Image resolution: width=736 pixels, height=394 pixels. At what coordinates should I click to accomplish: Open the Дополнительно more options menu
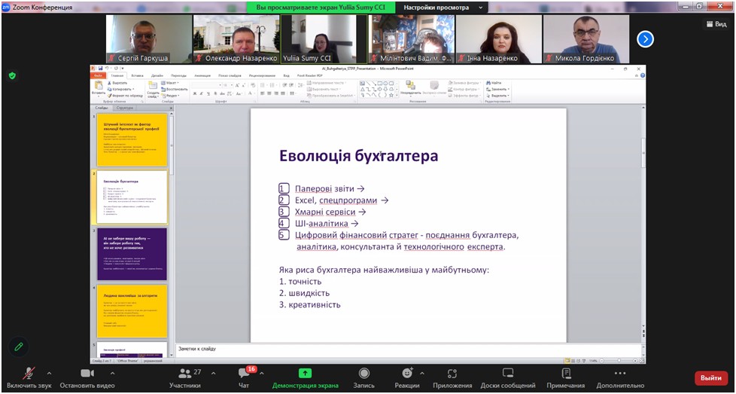coord(619,377)
